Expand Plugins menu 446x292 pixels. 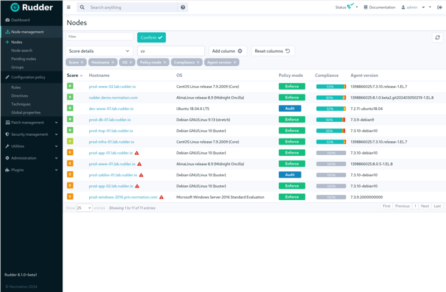tap(31, 170)
